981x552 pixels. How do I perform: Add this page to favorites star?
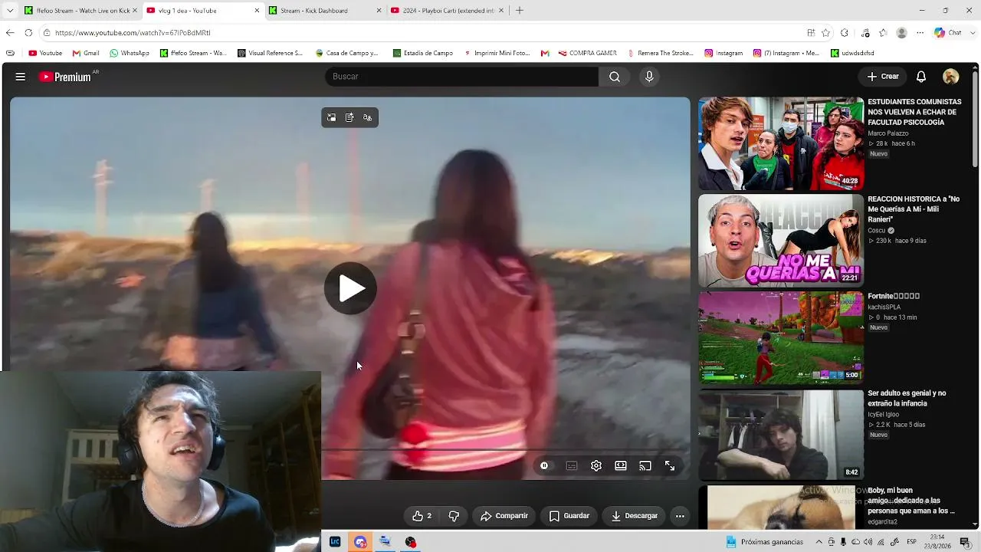(x=825, y=33)
